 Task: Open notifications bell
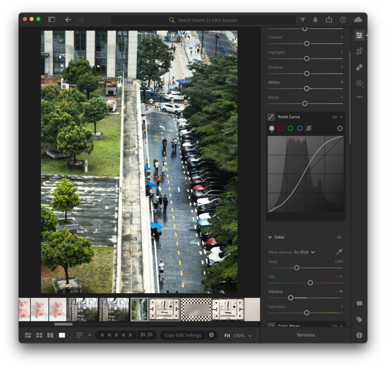click(x=315, y=20)
